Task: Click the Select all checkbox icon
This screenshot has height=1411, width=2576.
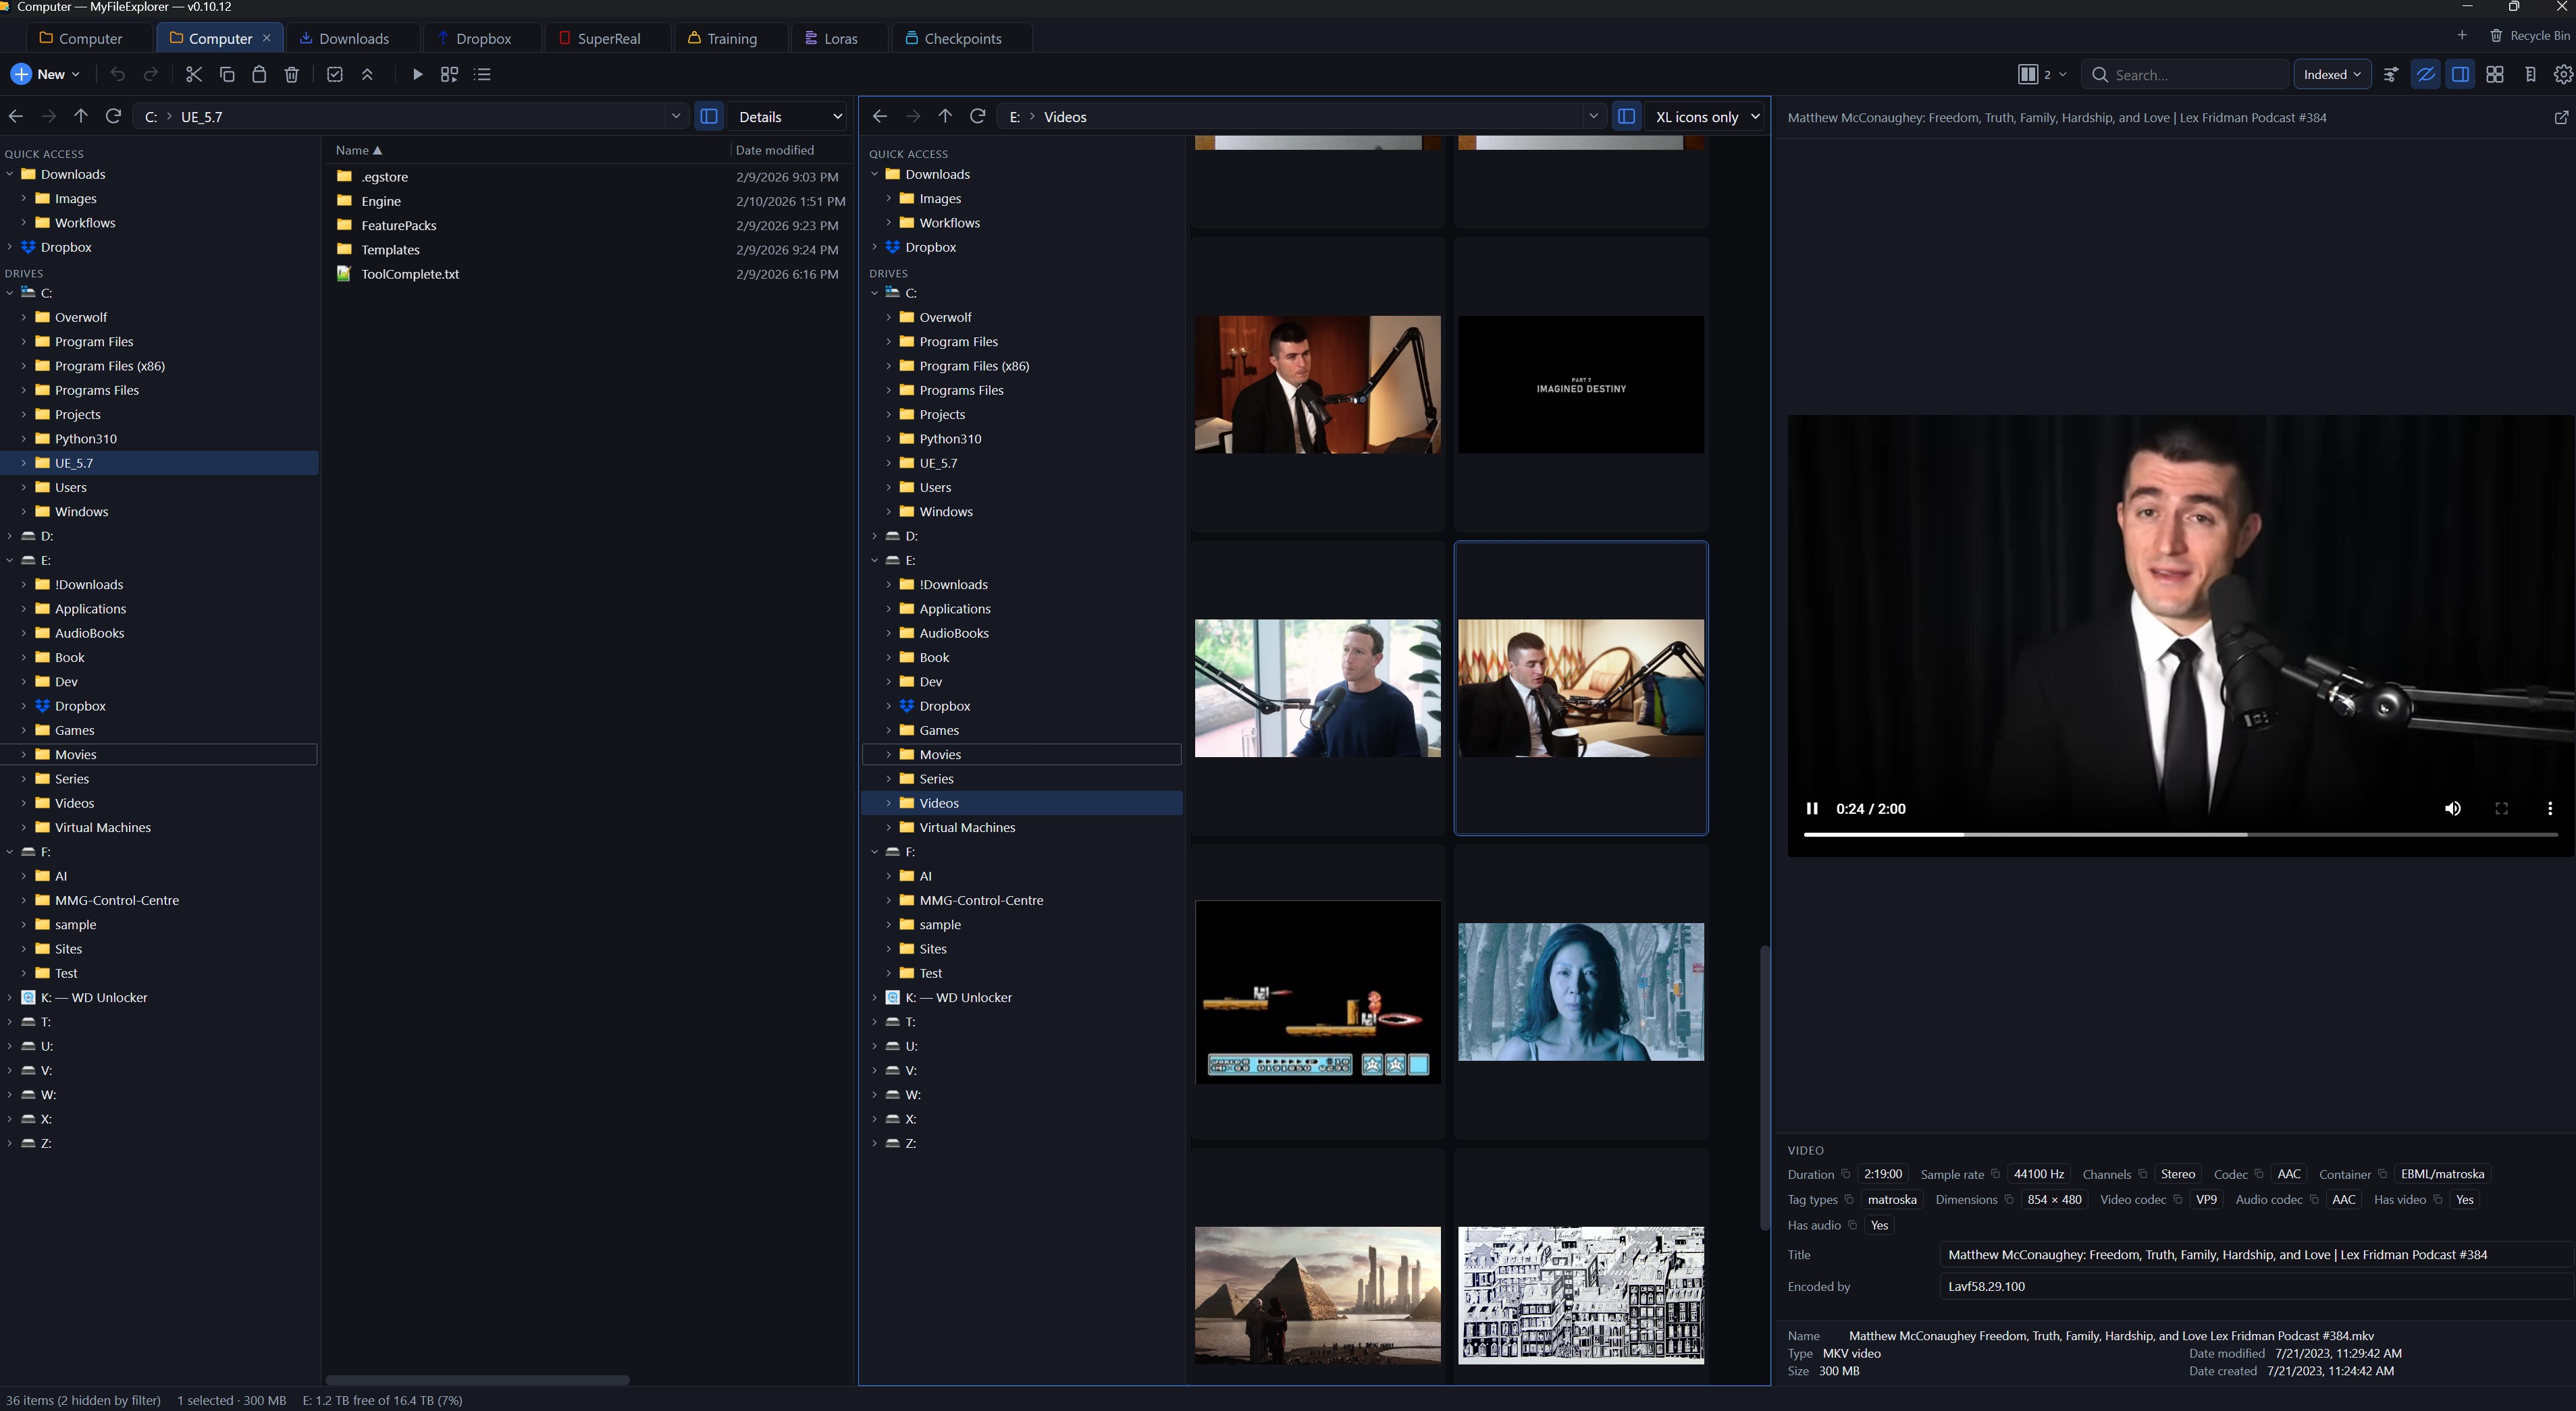Action: 335,74
